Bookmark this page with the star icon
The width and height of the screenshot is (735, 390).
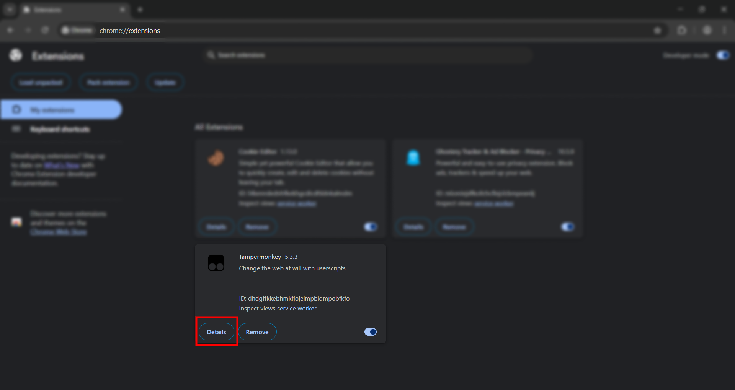click(x=657, y=30)
